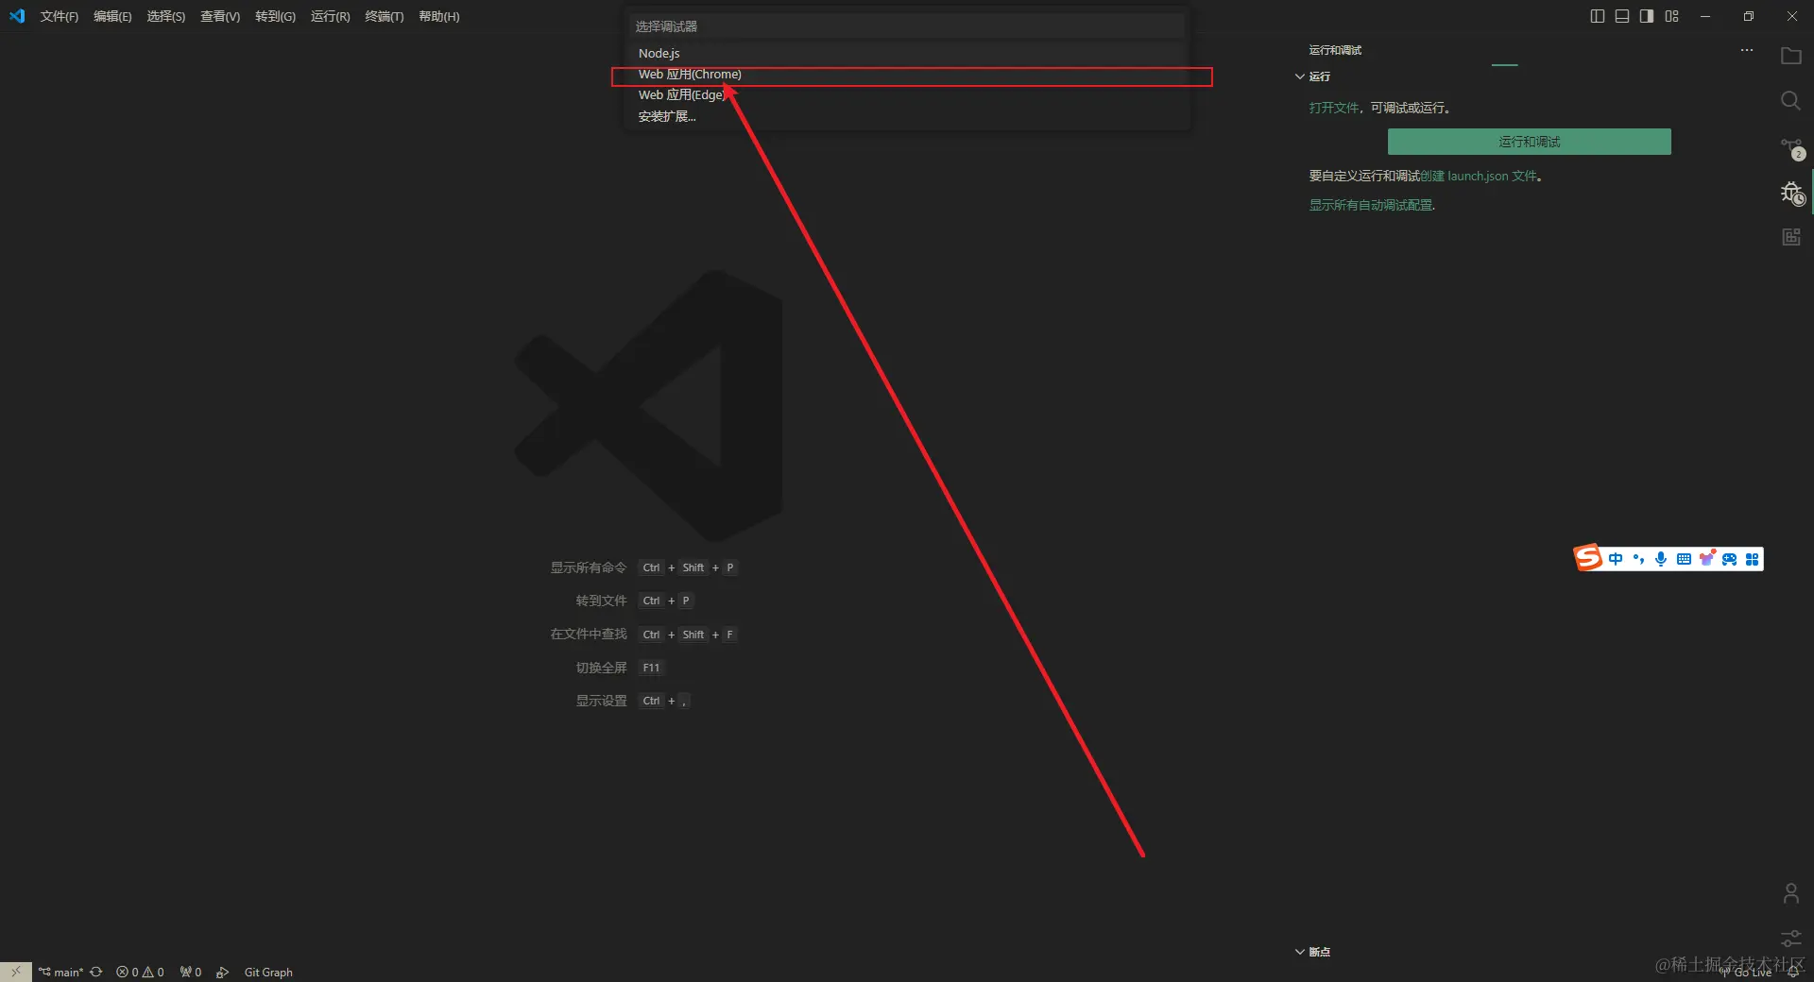Open the Extensions view in the activity bar
The image size is (1814, 982).
[x=1790, y=237]
